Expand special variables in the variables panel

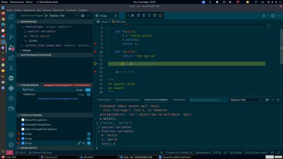point(25,31)
